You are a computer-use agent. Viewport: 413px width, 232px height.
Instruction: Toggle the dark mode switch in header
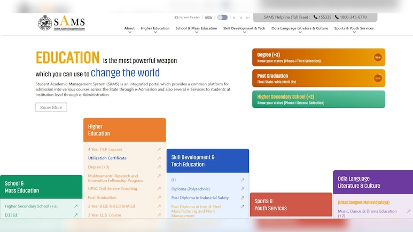coord(222,18)
